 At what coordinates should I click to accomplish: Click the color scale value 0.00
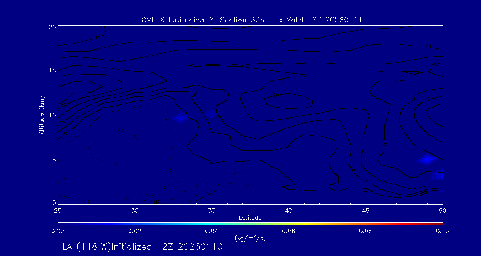click(57, 231)
